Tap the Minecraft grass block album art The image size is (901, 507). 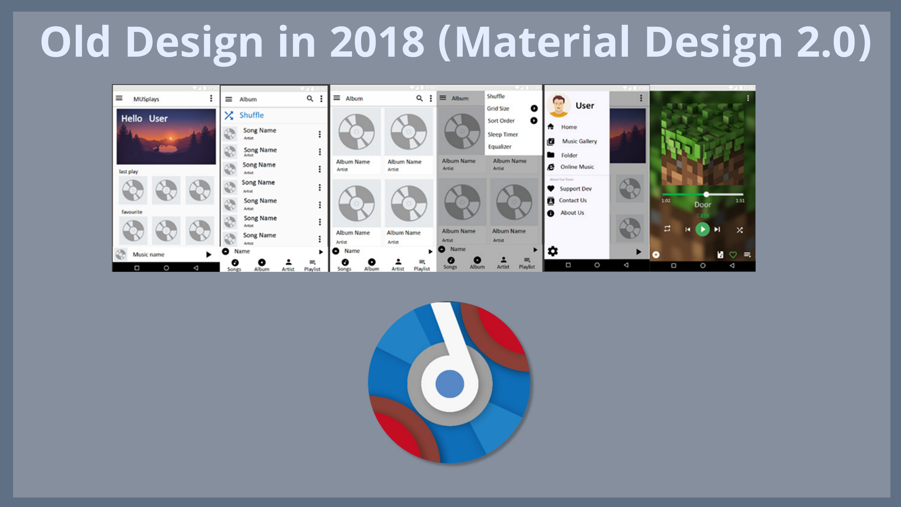click(x=702, y=144)
